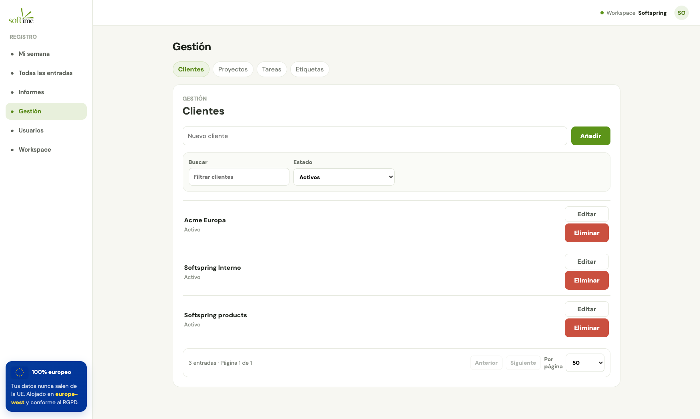Open the Estado Activos dropdown
This screenshot has height=419, width=700.
[344, 177]
